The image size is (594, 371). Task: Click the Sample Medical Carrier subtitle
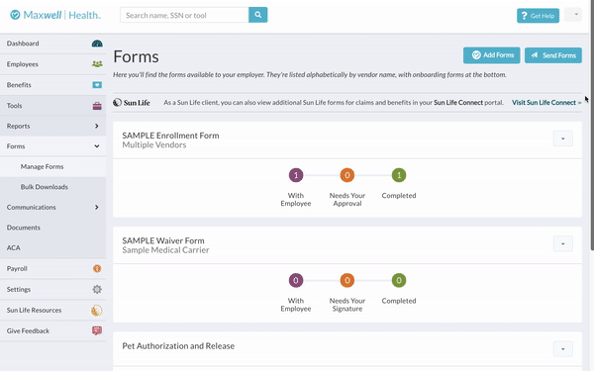coord(165,250)
